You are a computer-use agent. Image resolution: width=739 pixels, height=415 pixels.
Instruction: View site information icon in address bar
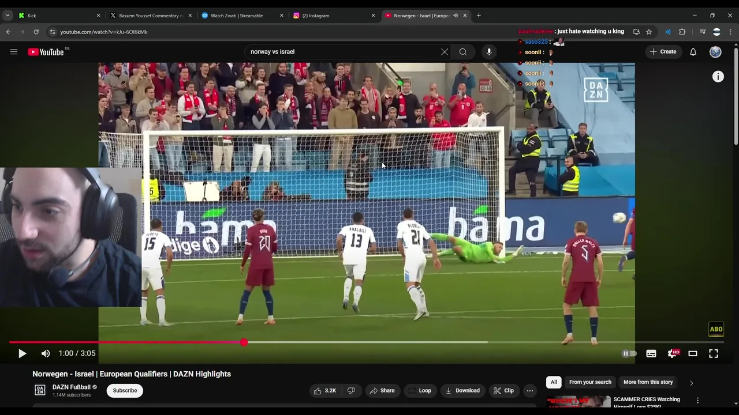[x=53, y=32]
